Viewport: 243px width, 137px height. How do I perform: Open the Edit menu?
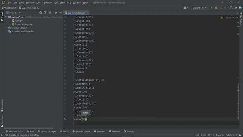click(x=15, y=3)
